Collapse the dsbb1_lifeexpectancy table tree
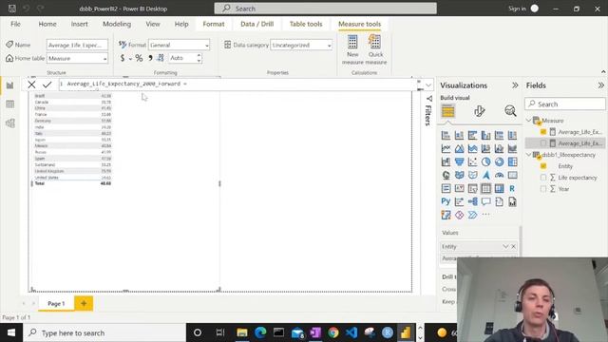Screen dimensions: 608x342 point(528,155)
